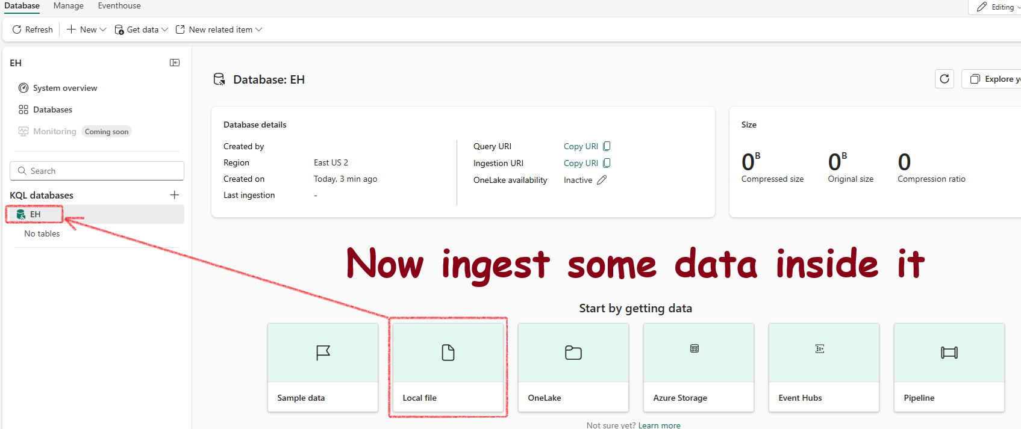The width and height of the screenshot is (1021, 429).
Task: Pick the Pipeline card
Action: [949, 368]
